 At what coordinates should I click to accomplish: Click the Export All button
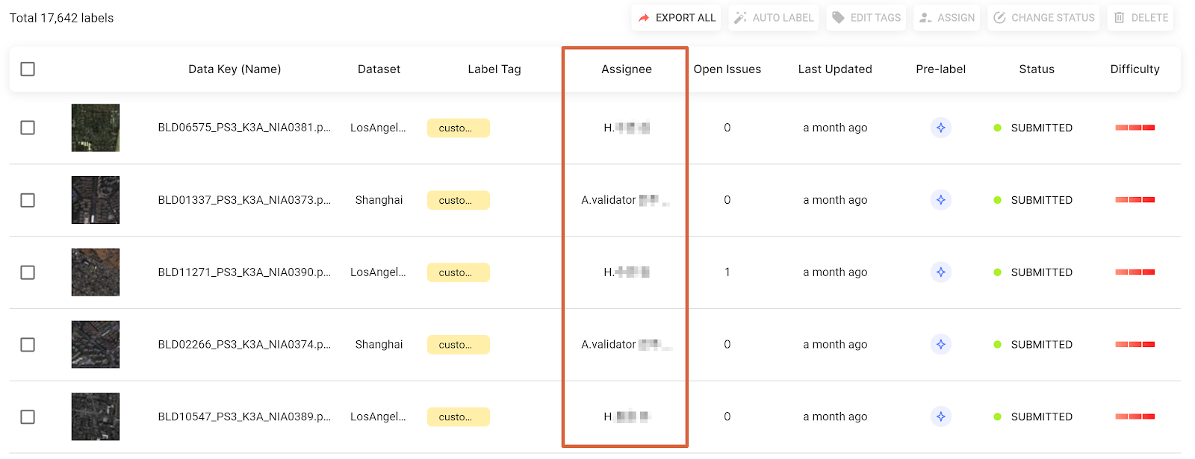(676, 18)
